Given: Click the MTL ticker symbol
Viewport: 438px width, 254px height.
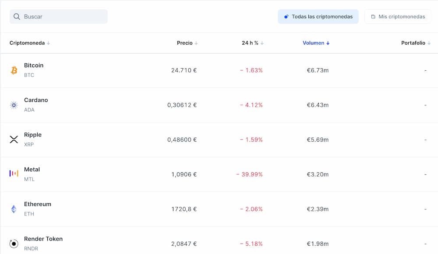Looking at the screenshot, I should [29, 179].
